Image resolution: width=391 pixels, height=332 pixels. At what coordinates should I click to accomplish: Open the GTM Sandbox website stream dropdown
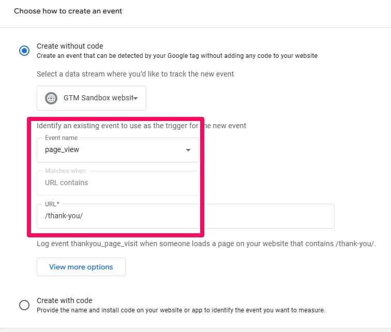[92, 98]
